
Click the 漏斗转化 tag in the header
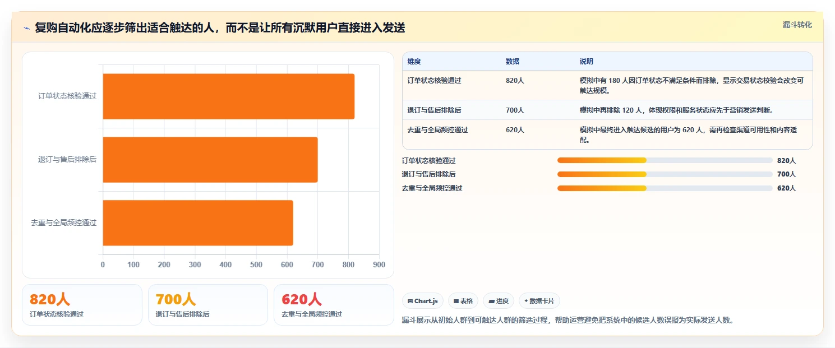[x=797, y=25]
